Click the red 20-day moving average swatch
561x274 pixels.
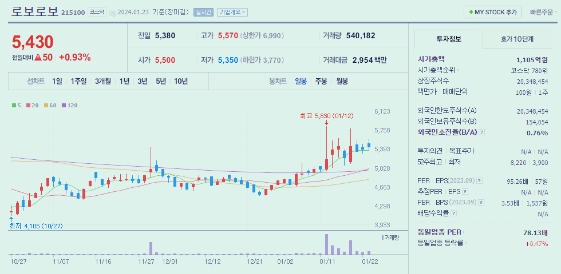pyautogui.click(x=28, y=105)
